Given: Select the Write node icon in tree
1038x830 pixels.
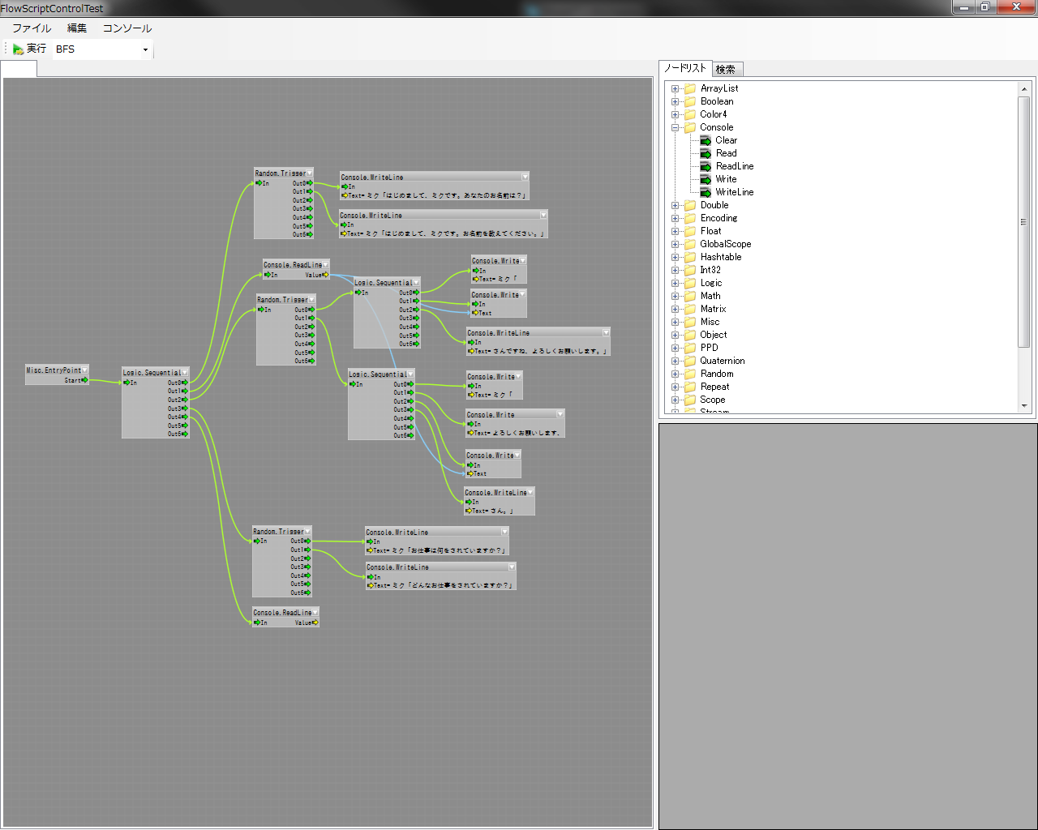Looking at the screenshot, I should (x=706, y=179).
